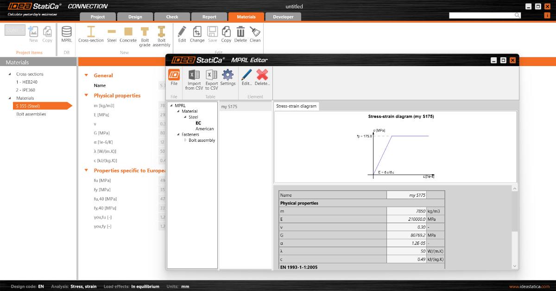Open MPRL Editor Settings
The height and width of the screenshot is (291, 556).
coord(228,78)
